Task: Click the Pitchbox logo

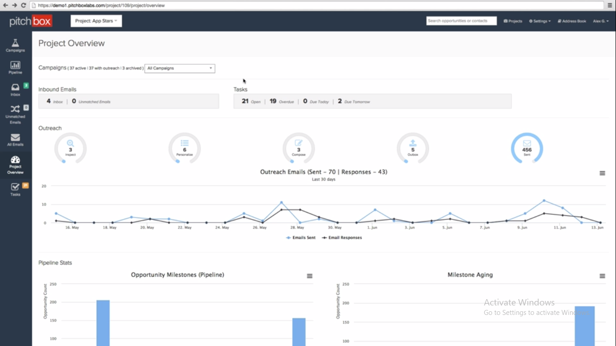Action: [31, 21]
